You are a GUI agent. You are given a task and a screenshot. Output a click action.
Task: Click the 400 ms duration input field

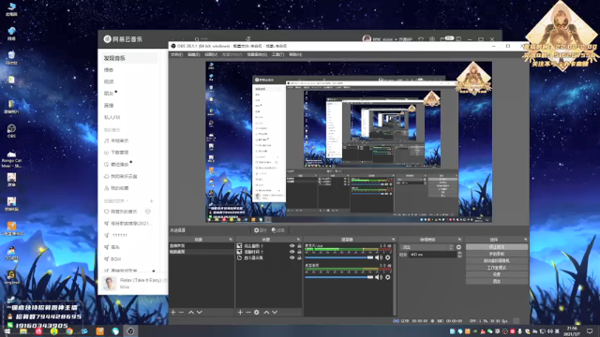point(433,255)
